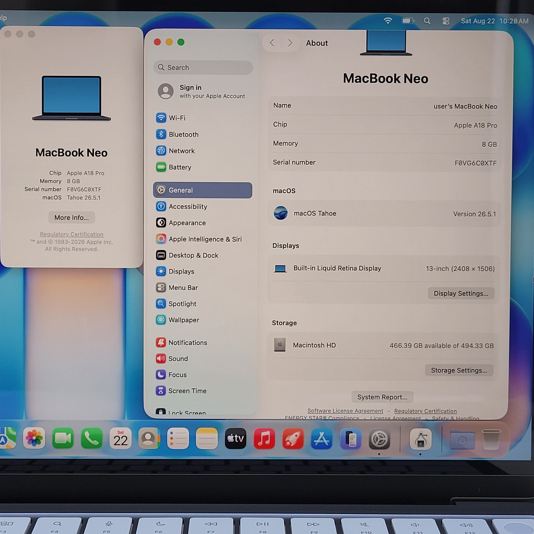Click Macintosh HD storage row

[x=383, y=345]
